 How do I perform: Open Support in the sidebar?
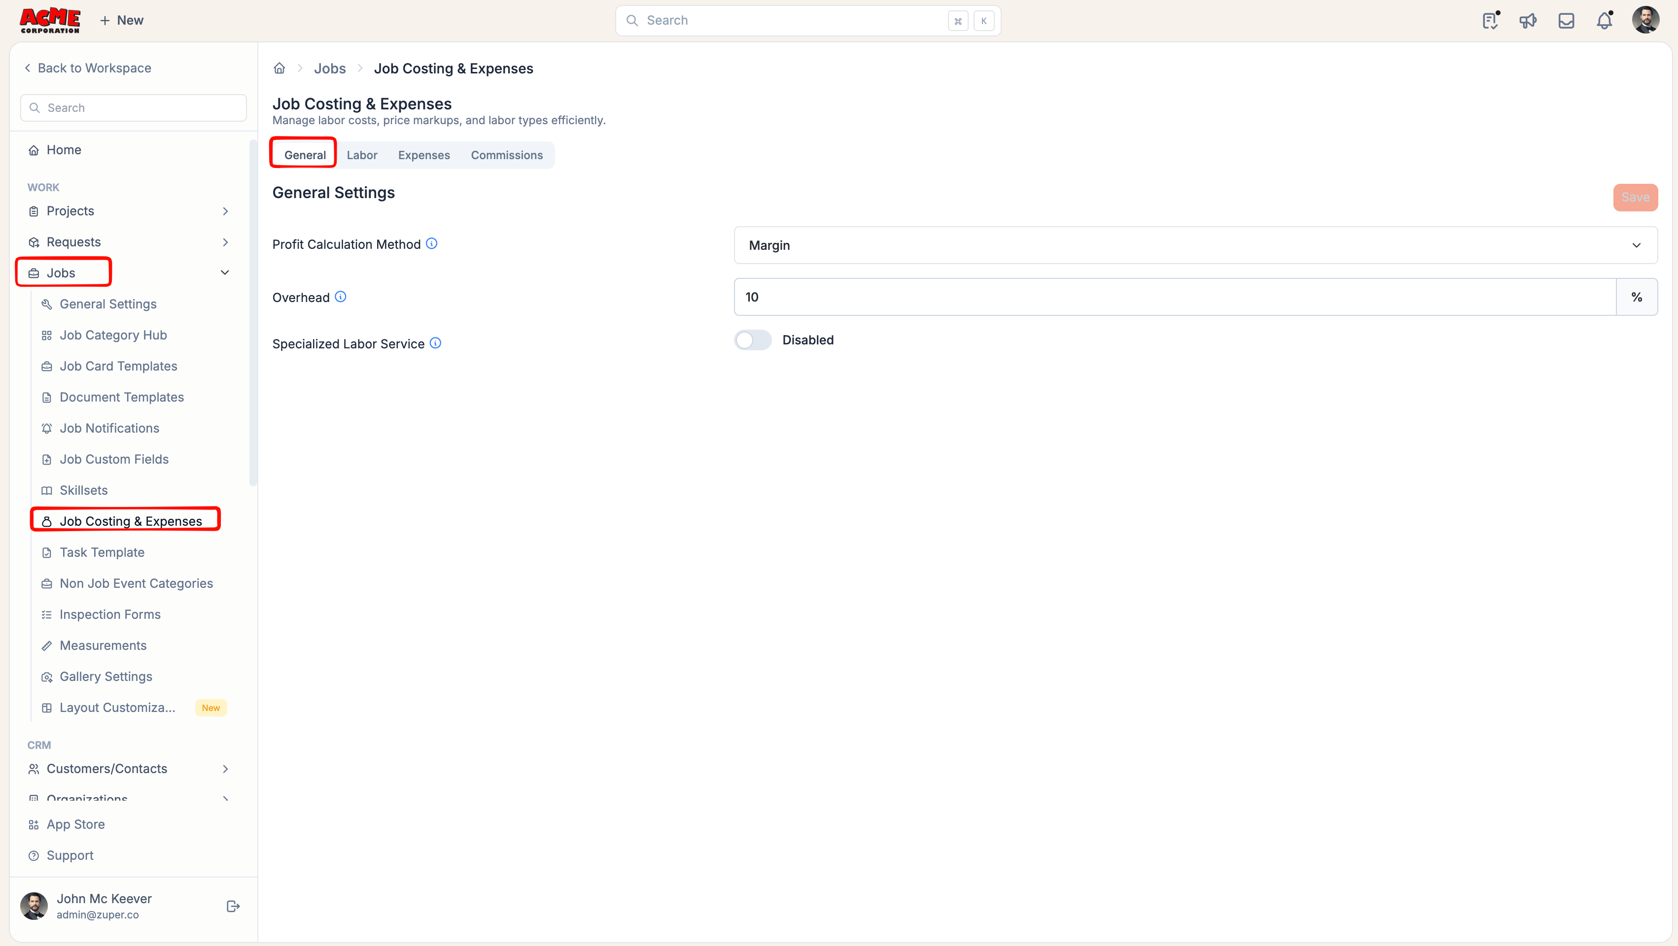point(70,855)
